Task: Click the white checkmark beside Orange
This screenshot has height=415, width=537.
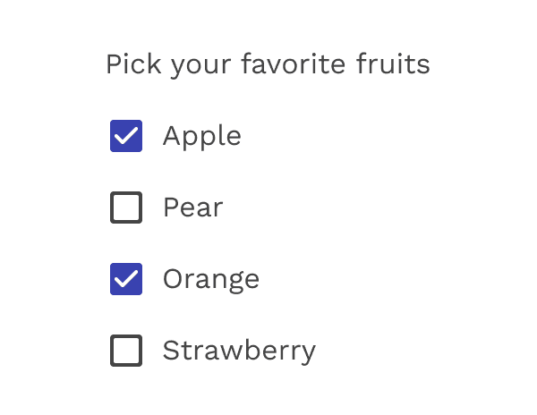Action: tap(126, 279)
